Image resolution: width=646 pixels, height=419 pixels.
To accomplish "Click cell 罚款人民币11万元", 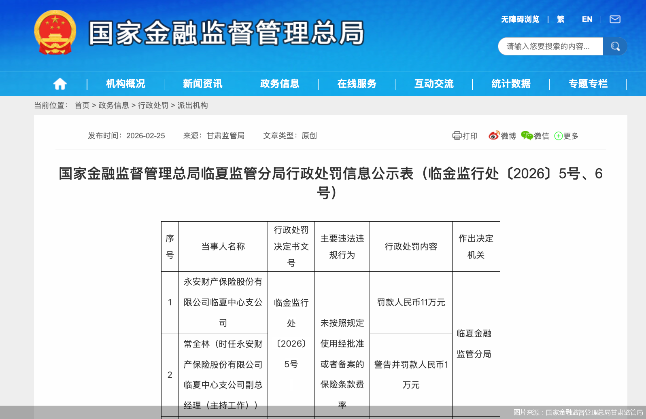I will click(x=411, y=303).
